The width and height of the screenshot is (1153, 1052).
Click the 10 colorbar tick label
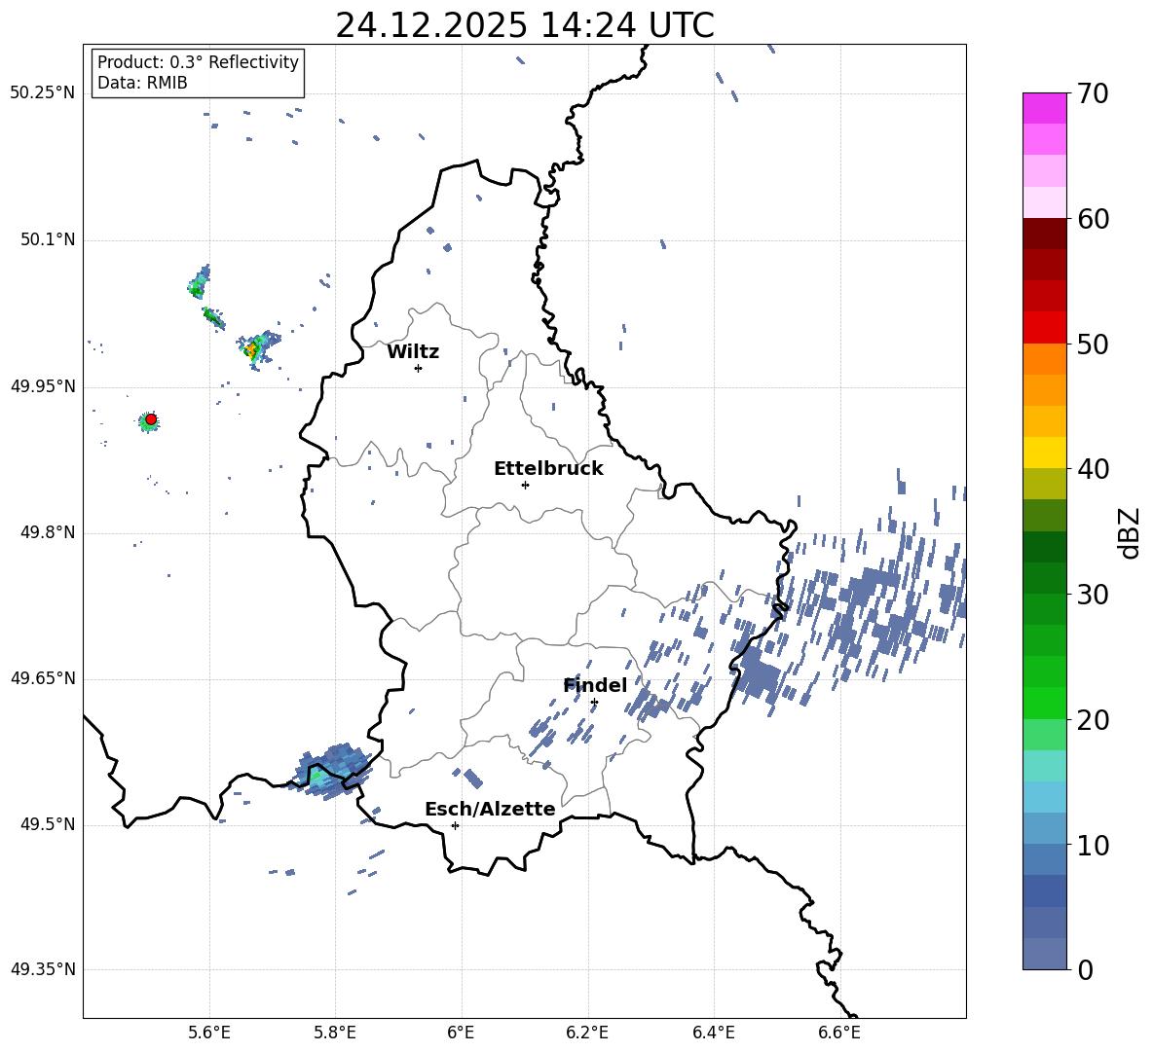[1092, 845]
